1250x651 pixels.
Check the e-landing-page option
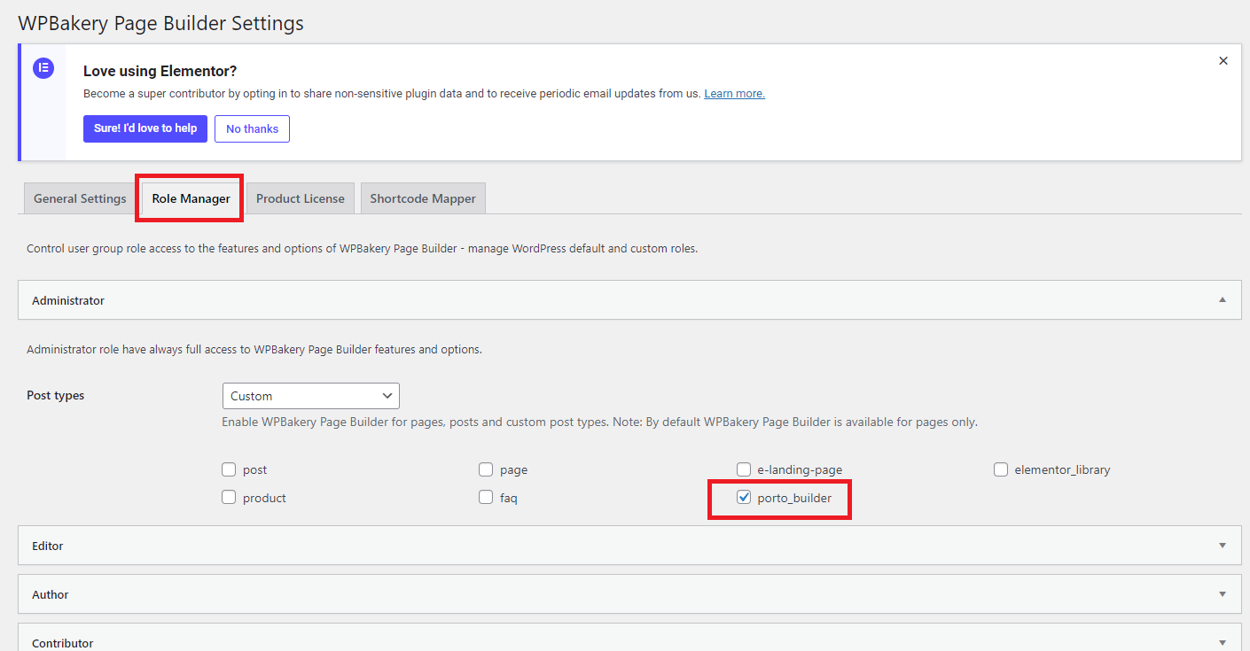[744, 469]
